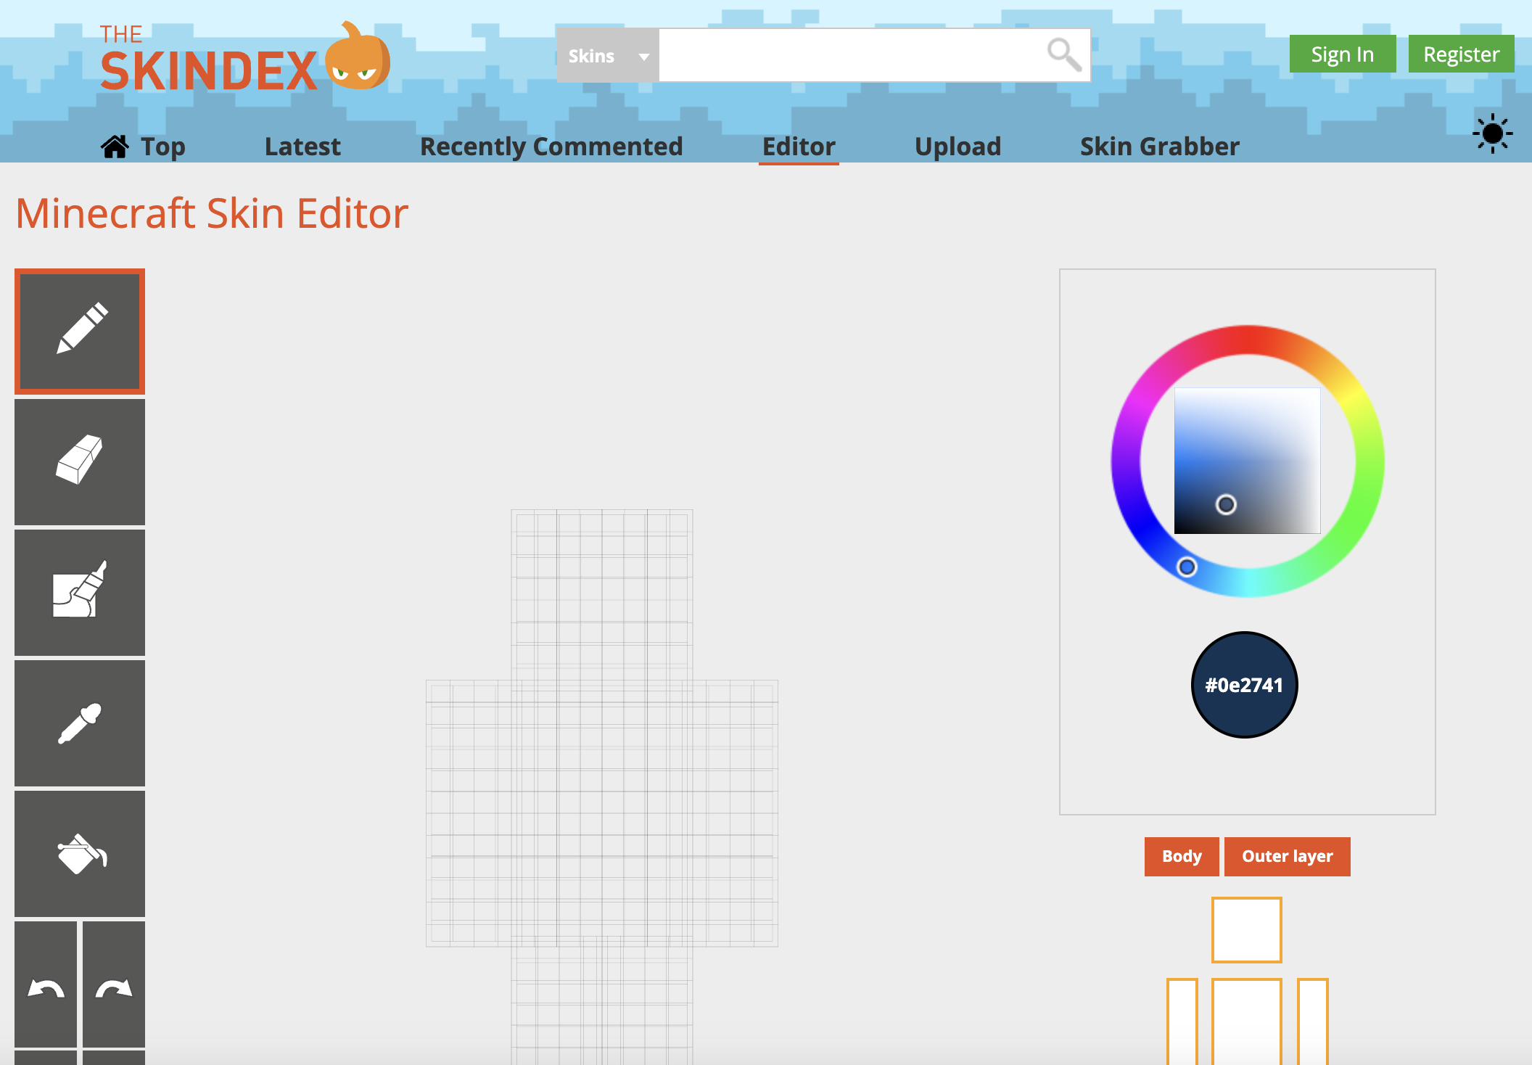Toggle the Body layer visibility
This screenshot has width=1532, height=1065.
coord(1181,856)
